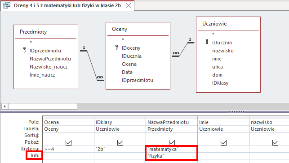Click the "2b" criteria cell for IDklasy
The image size is (289, 163).
point(120,149)
